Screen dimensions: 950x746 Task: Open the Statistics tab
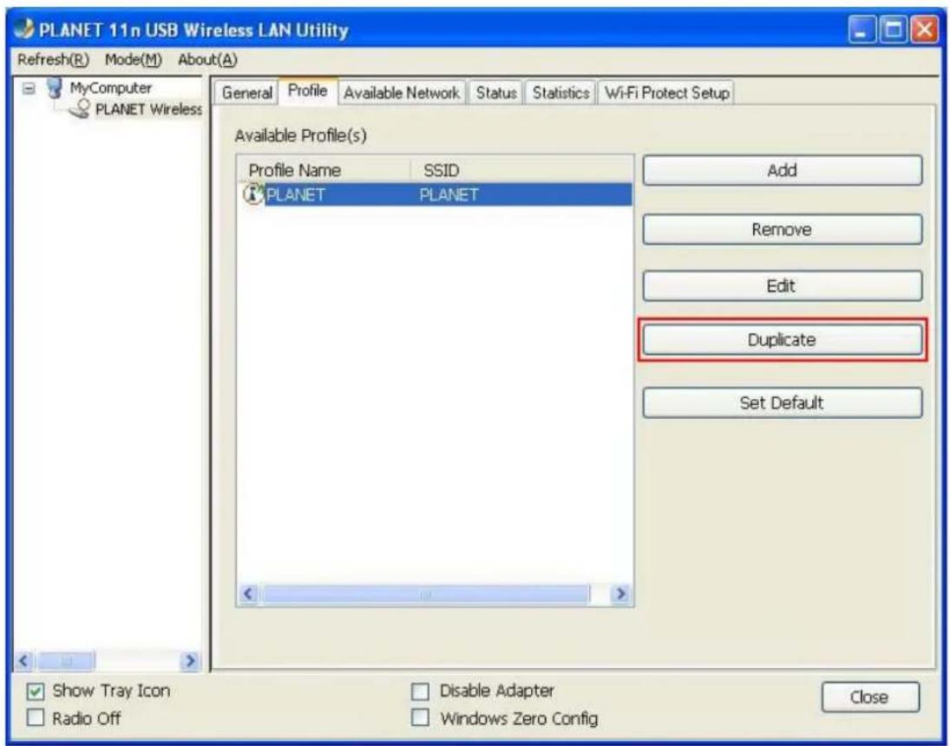point(560,93)
